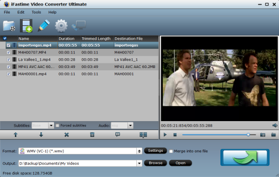Viewport: 279px width, 177px height.
Task: Move selected item up with arrow icon
Action: [x=16, y=135]
